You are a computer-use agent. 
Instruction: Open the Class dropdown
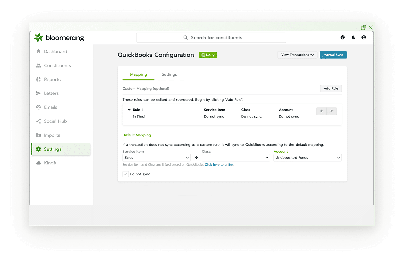(x=236, y=158)
